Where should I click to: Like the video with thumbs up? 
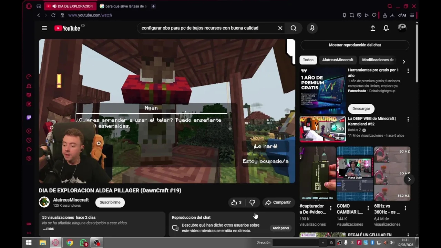point(236,203)
